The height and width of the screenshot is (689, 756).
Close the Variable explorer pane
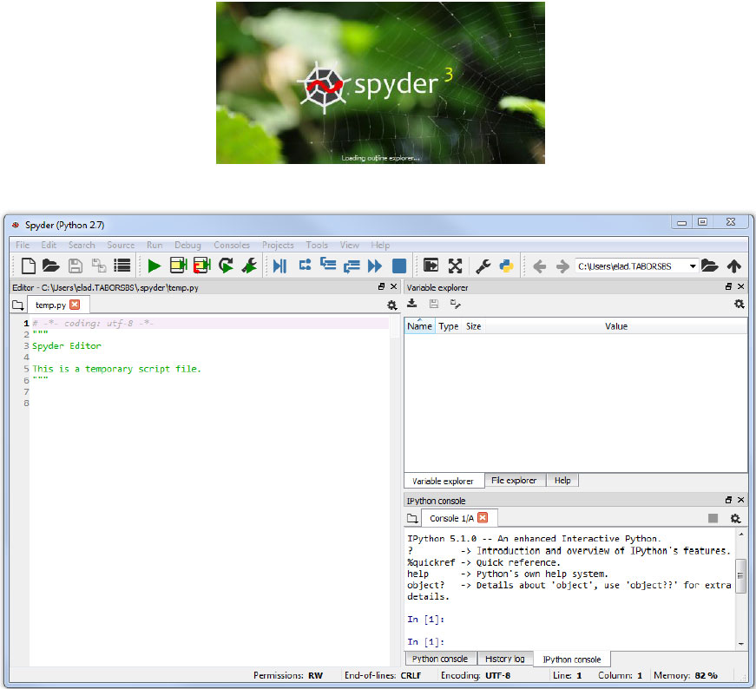(741, 286)
